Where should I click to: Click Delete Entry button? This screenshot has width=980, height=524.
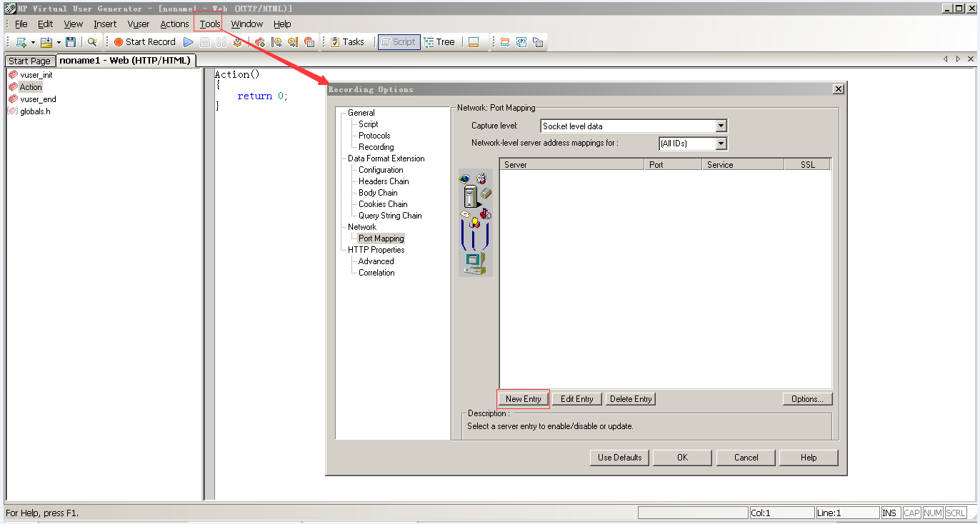coord(631,399)
